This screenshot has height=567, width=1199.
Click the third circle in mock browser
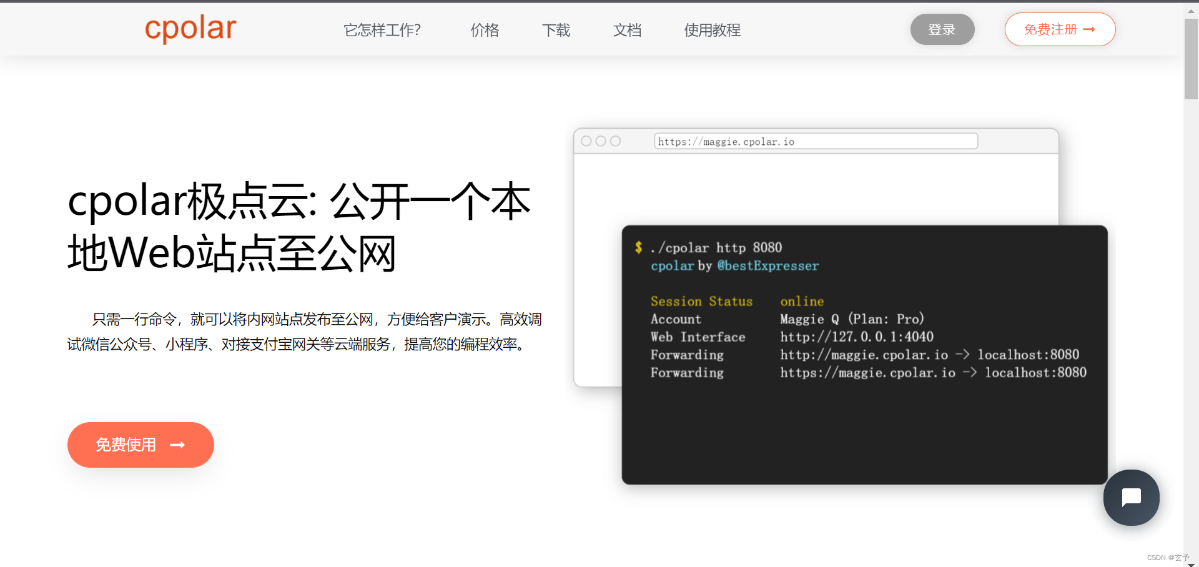615,141
